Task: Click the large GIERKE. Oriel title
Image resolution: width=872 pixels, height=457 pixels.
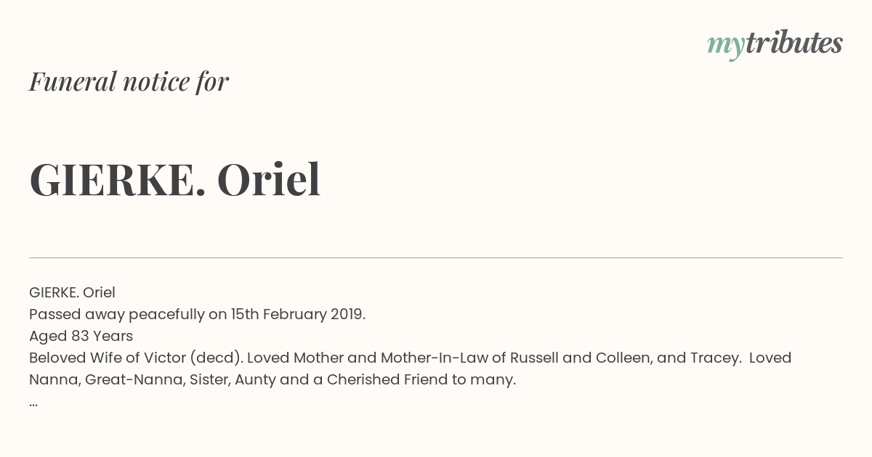Action: click(x=174, y=180)
